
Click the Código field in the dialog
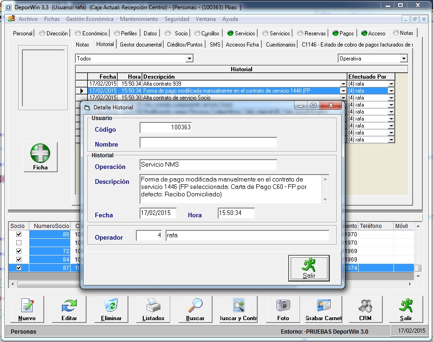pos(166,127)
